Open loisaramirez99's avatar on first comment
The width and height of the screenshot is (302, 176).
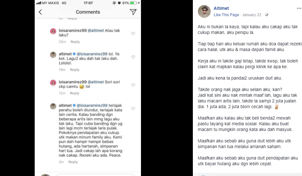(x=53, y=31)
